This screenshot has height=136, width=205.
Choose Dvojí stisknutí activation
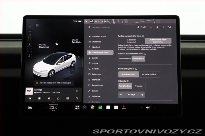click(x=138, y=59)
